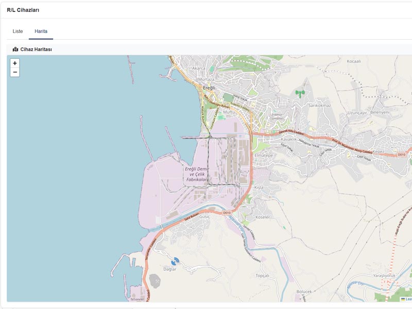Click the Uzunçayır place label
This screenshot has height=309, width=412.
tap(357, 113)
